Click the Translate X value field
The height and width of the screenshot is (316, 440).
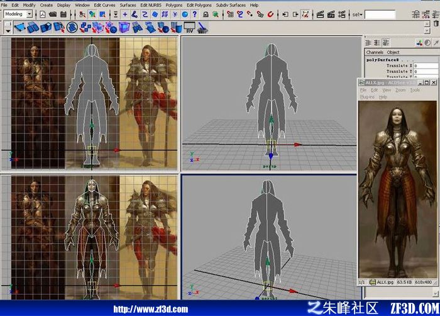point(426,66)
